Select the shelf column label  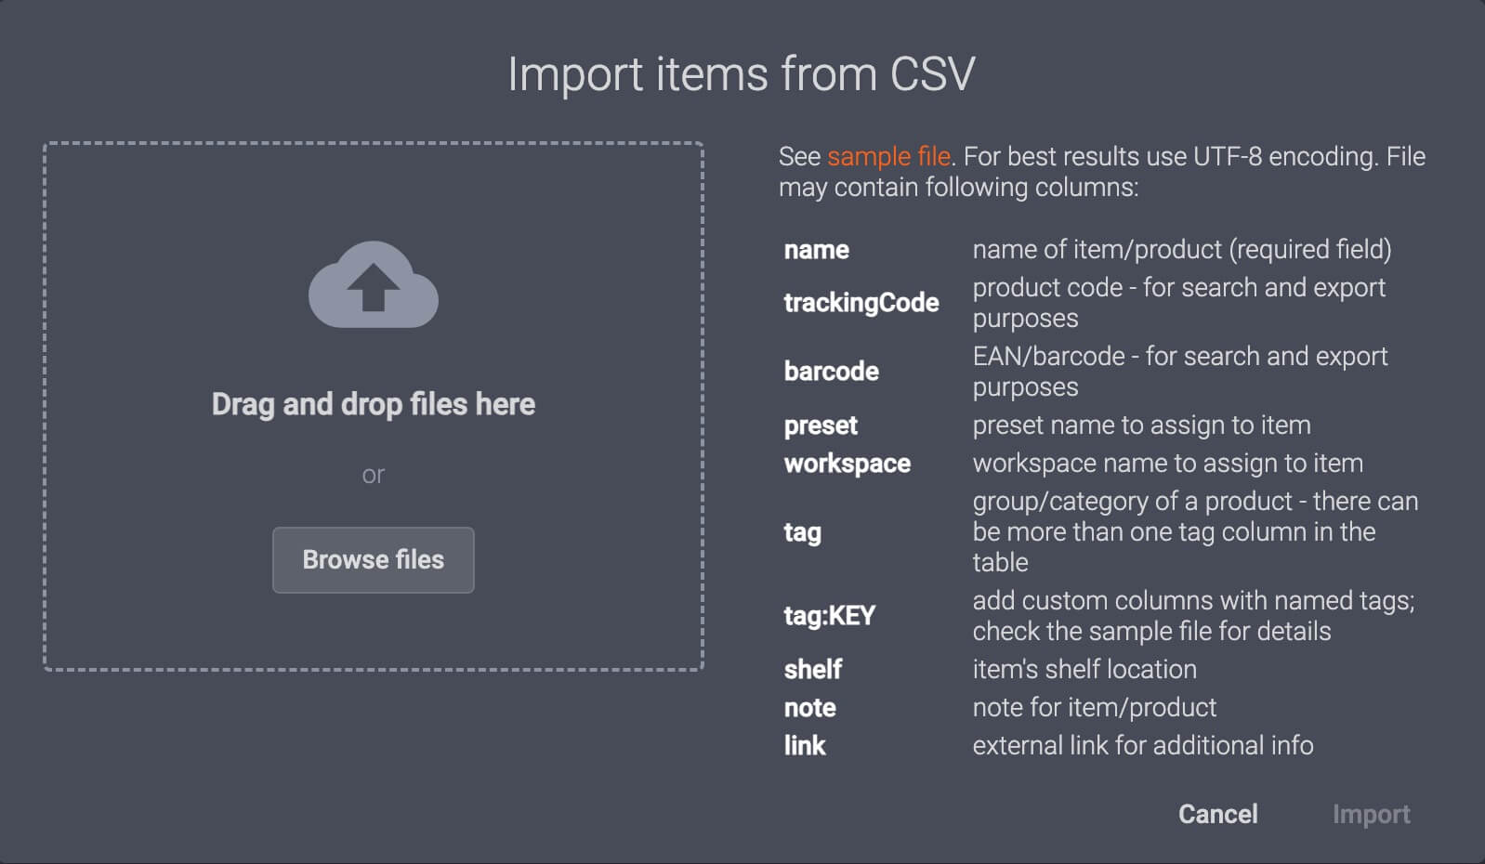[x=811, y=669]
